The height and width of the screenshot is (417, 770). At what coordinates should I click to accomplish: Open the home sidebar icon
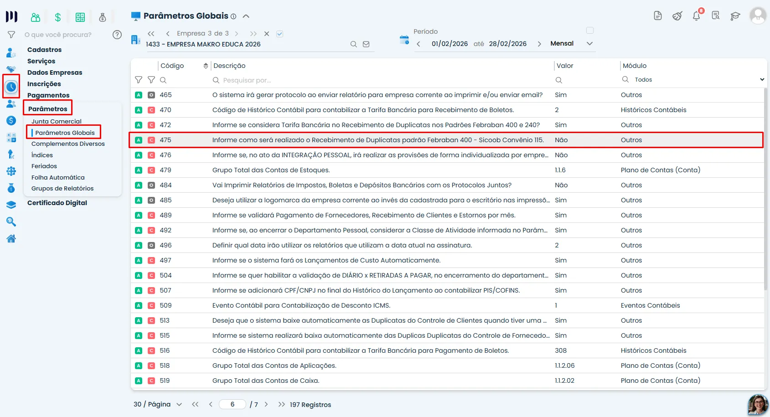(x=11, y=238)
